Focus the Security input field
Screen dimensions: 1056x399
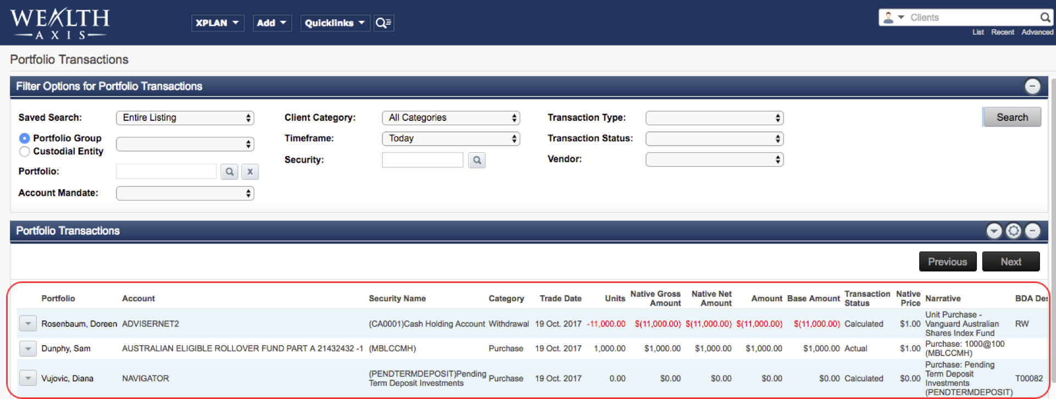(423, 160)
